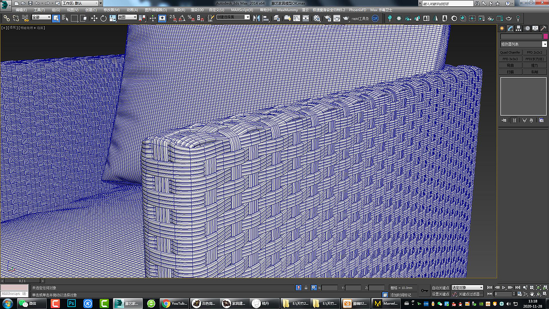The image size is (549, 309).
Task: Click the FFD 2x2x2 button
Action: [x=534, y=52]
